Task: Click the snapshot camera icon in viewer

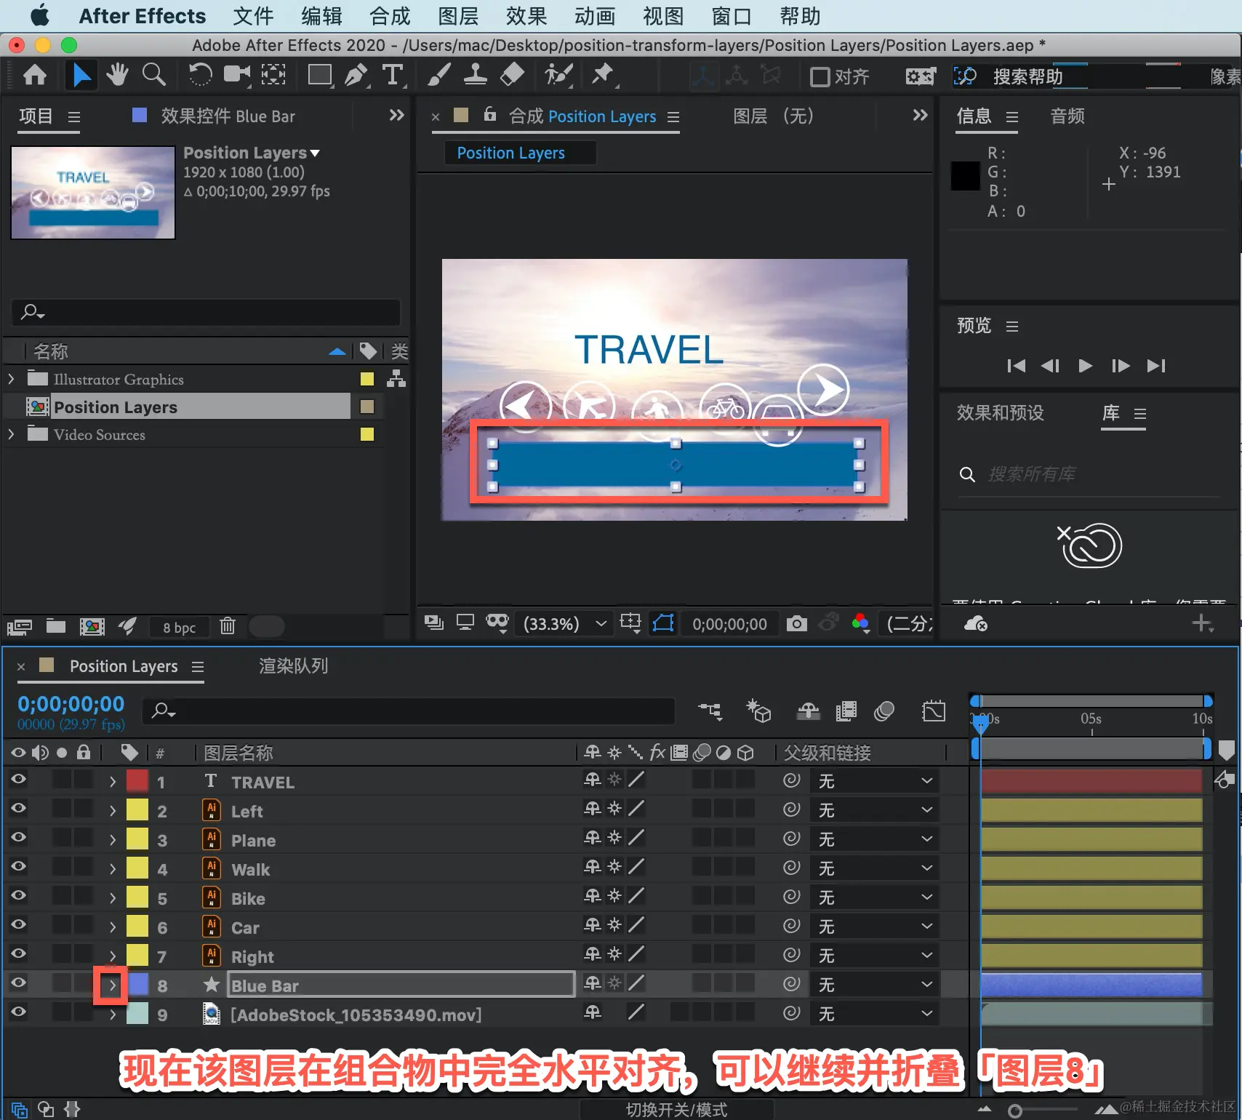Action: tap(796, 623)
